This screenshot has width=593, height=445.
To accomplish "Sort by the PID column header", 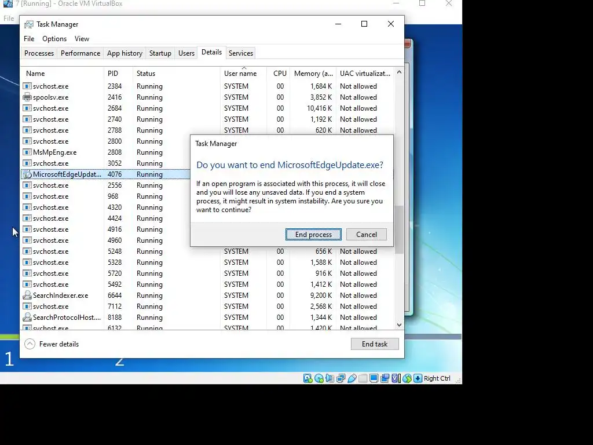I will coord(118,74).
